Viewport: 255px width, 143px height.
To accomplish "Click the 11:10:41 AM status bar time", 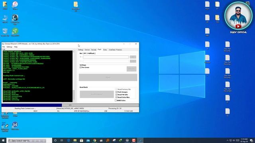I will pyautogui.click(x=128, y=111).
